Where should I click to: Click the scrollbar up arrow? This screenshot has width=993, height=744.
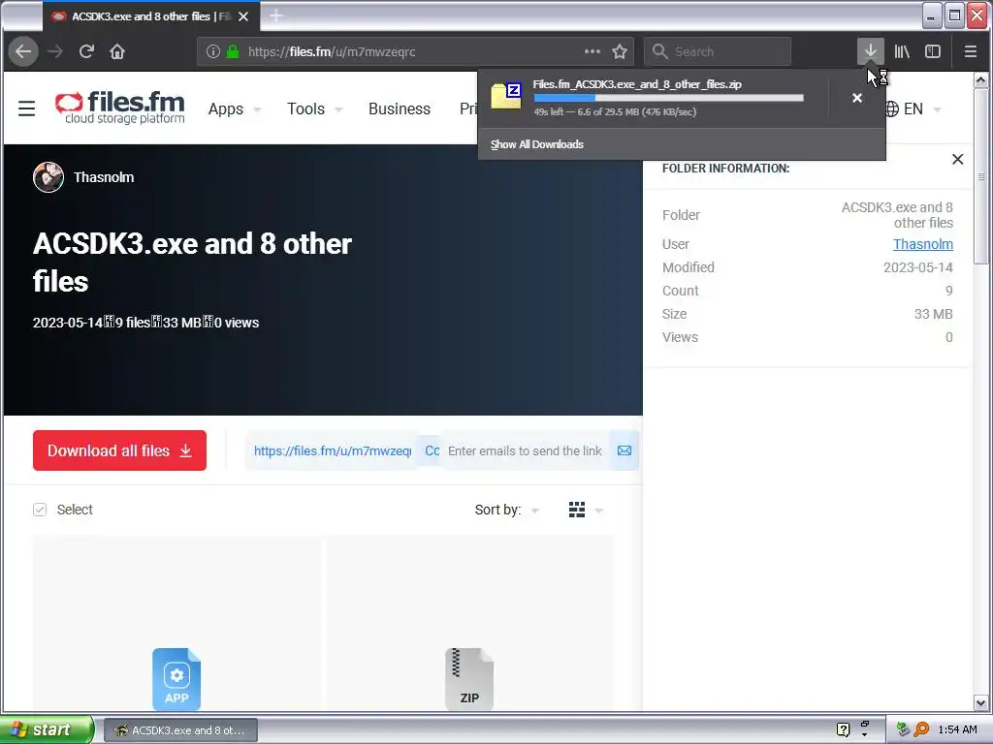(980, 80)
